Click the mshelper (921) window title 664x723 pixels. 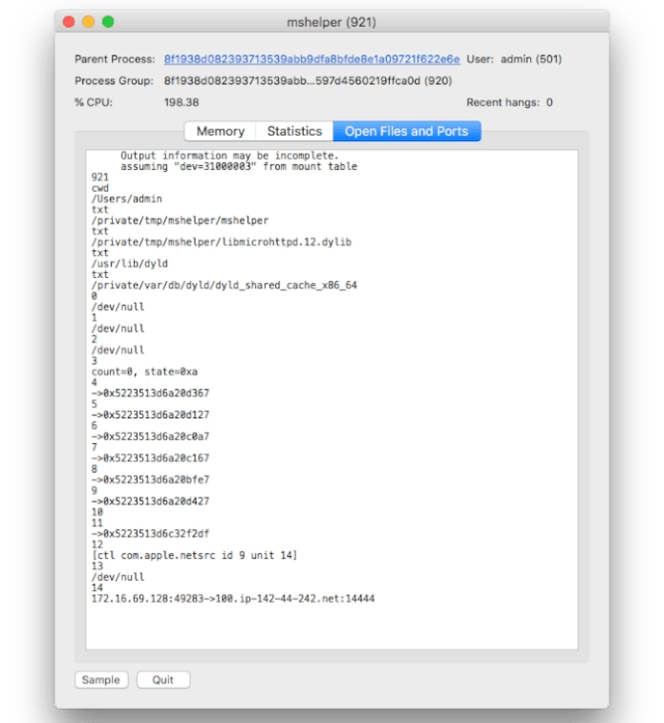(x=332, y=22)
